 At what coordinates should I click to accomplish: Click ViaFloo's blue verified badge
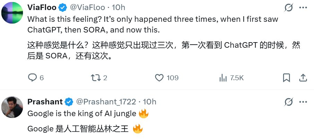[63, 7]
